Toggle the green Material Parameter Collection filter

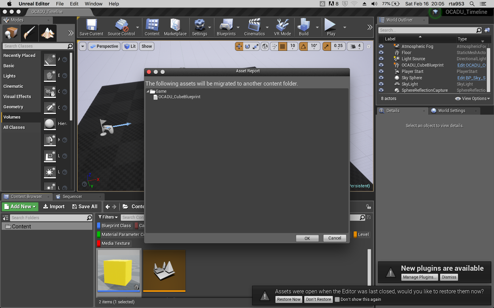tap(121, 234)
